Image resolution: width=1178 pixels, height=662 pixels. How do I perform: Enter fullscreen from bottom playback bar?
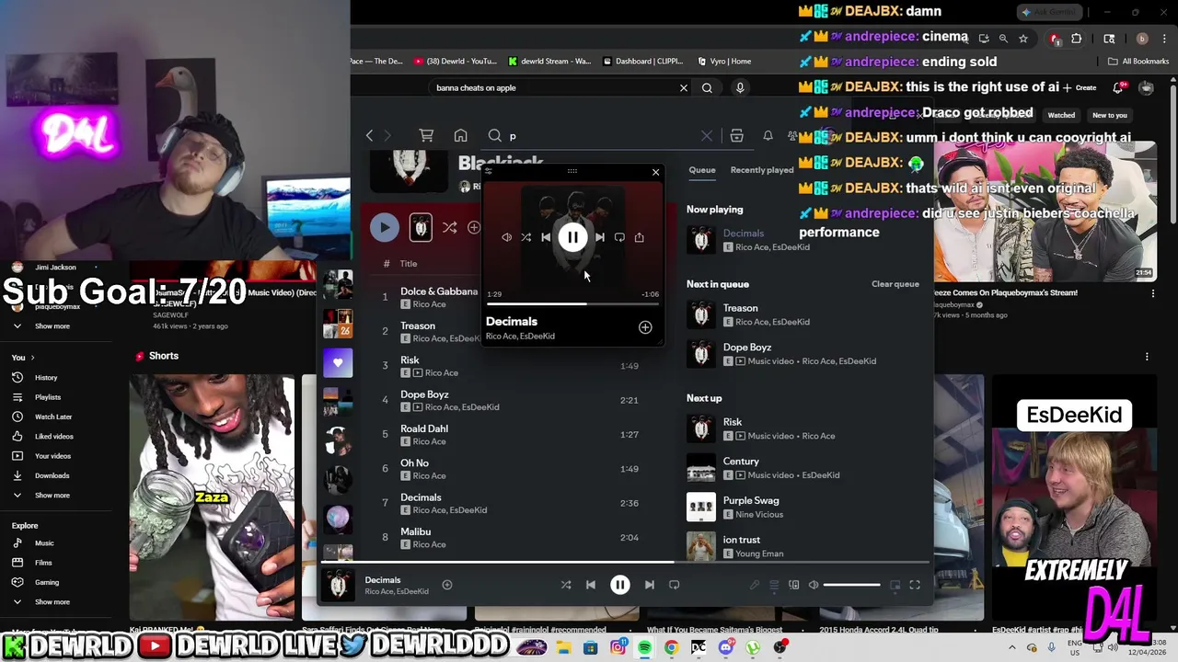click(915, 585)
